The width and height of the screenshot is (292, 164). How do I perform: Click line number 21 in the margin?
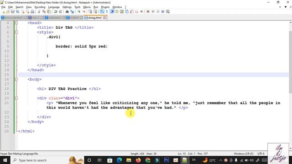[7, 103]
